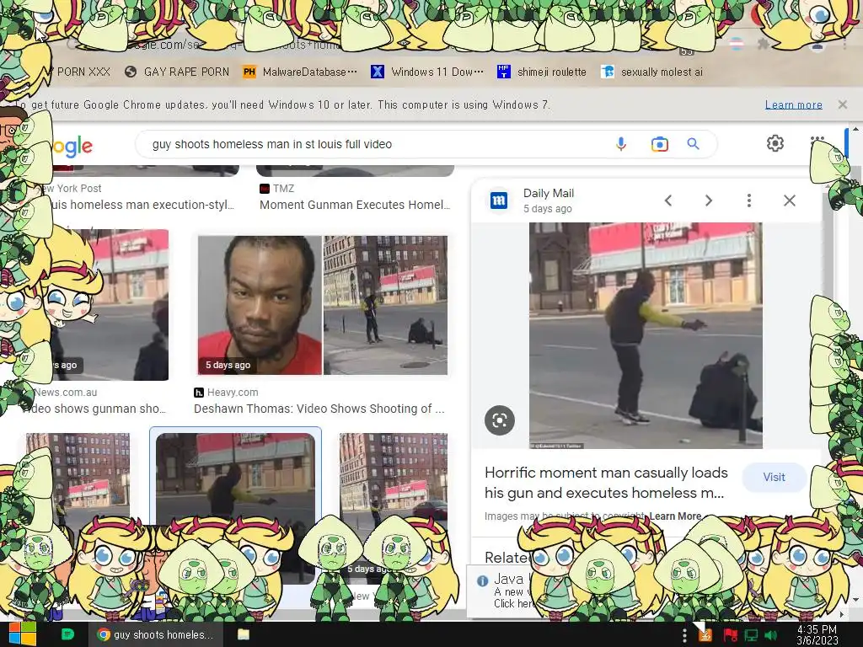This screenshot has width=863, height=647.
Task: Click the Visit button for Daily Mail
Action: 774,477
